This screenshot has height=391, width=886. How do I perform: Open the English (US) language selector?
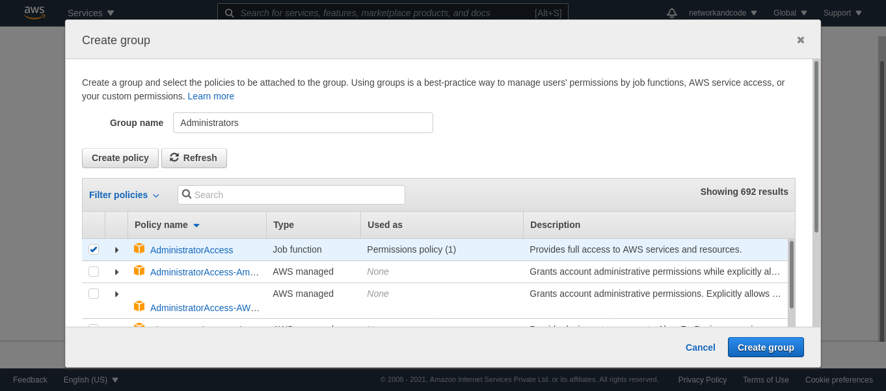[91, 380]
